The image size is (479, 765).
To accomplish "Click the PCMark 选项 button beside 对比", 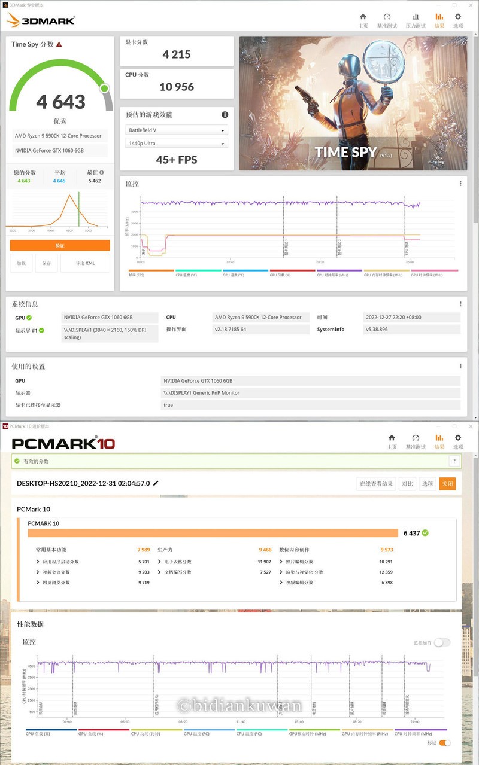I will (x=426, y=483).
